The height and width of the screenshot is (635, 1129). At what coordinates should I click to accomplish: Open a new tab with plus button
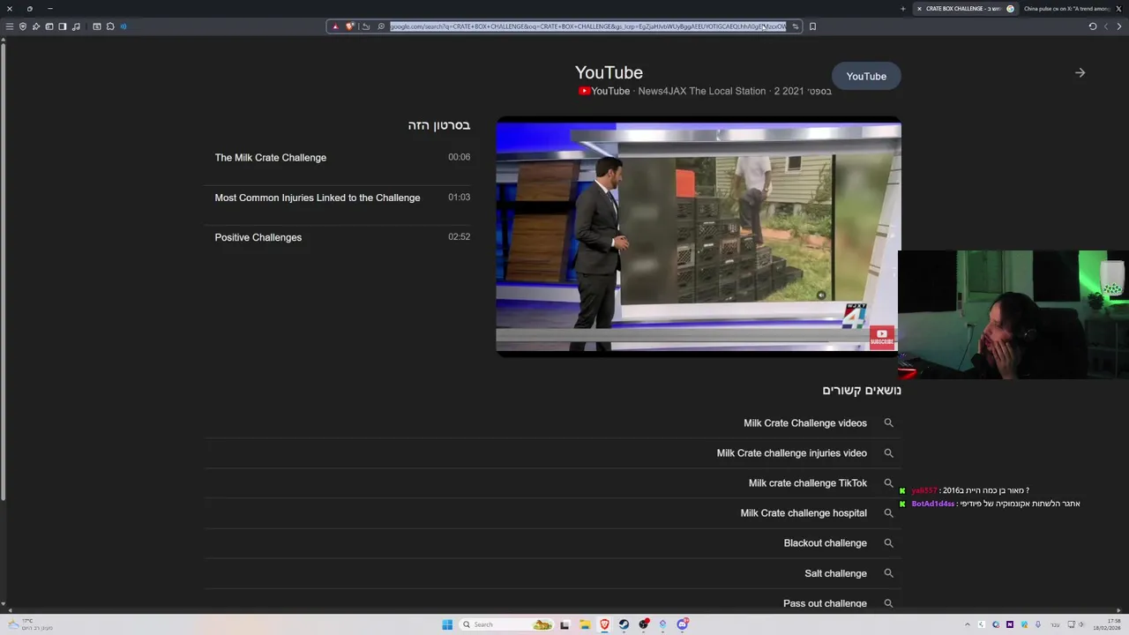902,9
